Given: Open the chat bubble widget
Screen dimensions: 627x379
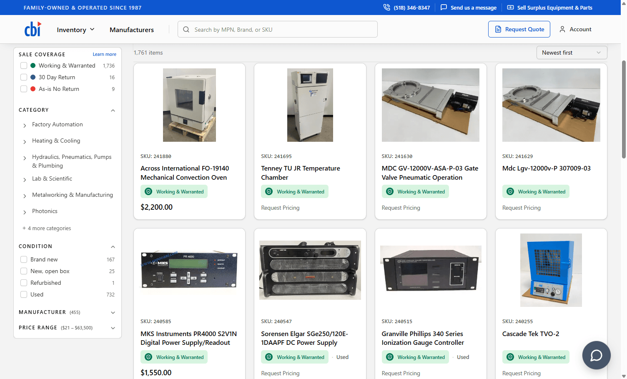Looking at the screenshot, I should point(596,355).
